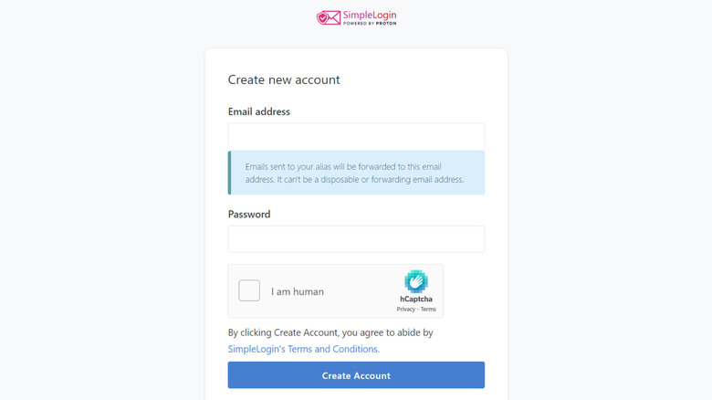Click the Powered by Proton tagline
The image size is (712, 400).
tap(370, 24)
